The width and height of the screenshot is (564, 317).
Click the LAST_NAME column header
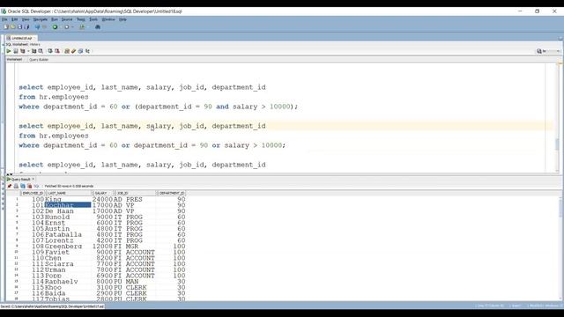point(68,194)
